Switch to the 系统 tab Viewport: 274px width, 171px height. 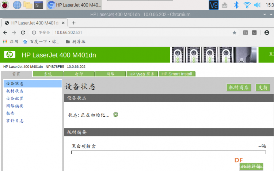pos(48,74)
